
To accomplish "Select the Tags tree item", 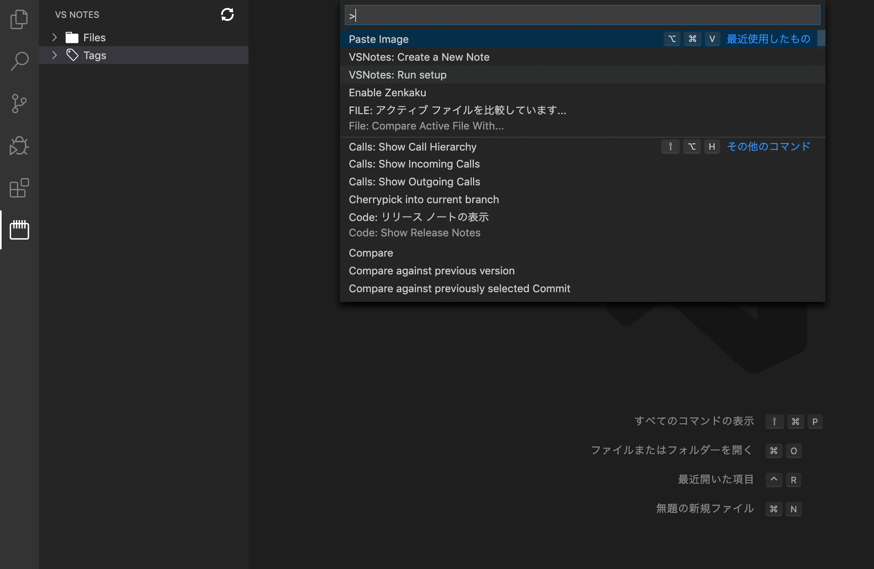I will [95, 55].
